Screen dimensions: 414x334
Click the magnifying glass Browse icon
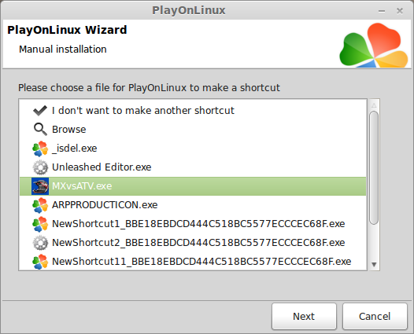coord(40,130)
